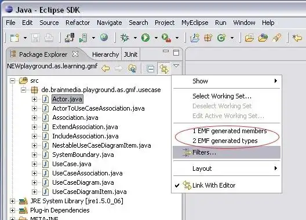The image size is (306, 220).
Task: Click the New Java Project icon
Action: pos(195,38)
